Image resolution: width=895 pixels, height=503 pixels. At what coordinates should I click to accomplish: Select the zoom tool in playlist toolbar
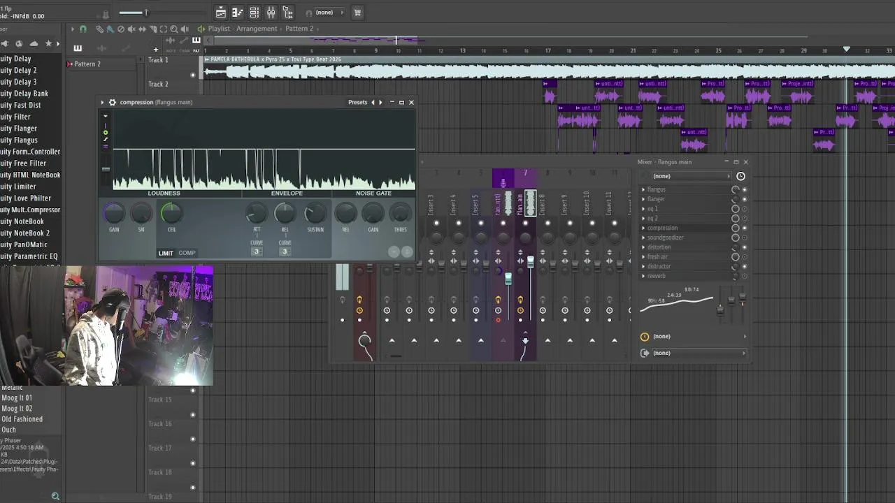tap(173, 29)
